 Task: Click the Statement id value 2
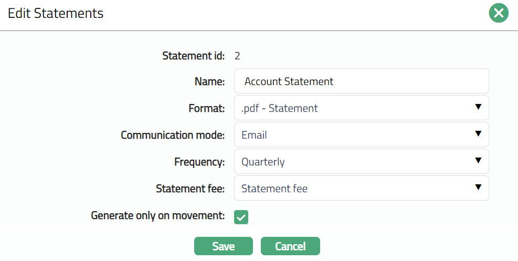[237, 56]
